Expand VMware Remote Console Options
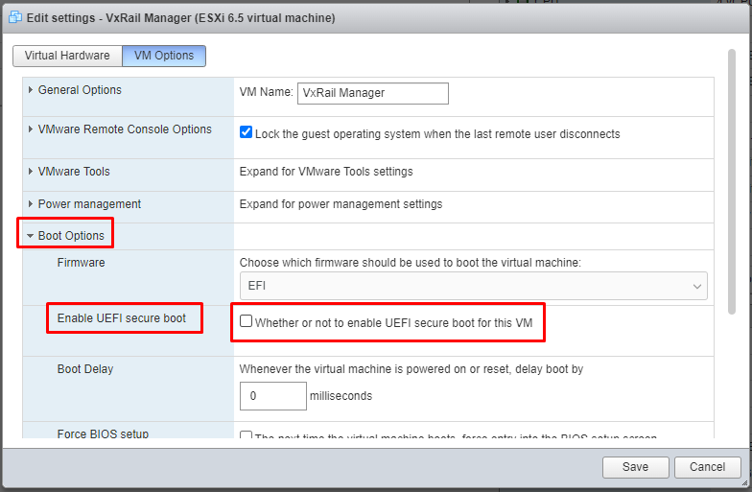The image size is (752, 492). pyautogui.click(x=125, y=129)
